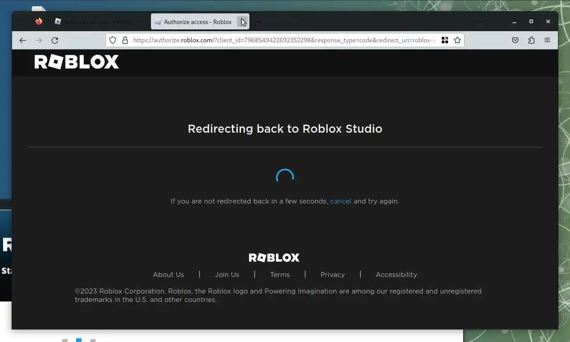Open the tracking protection shield panel
The image size is (570, 342).
pyautogui.click(x=113, y=40)
